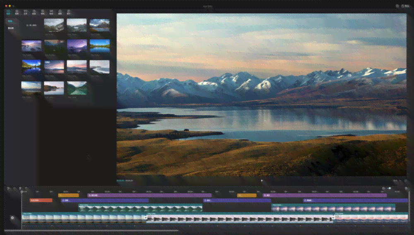Select thumbnail with snowy peak above lake

pos(99,25)
